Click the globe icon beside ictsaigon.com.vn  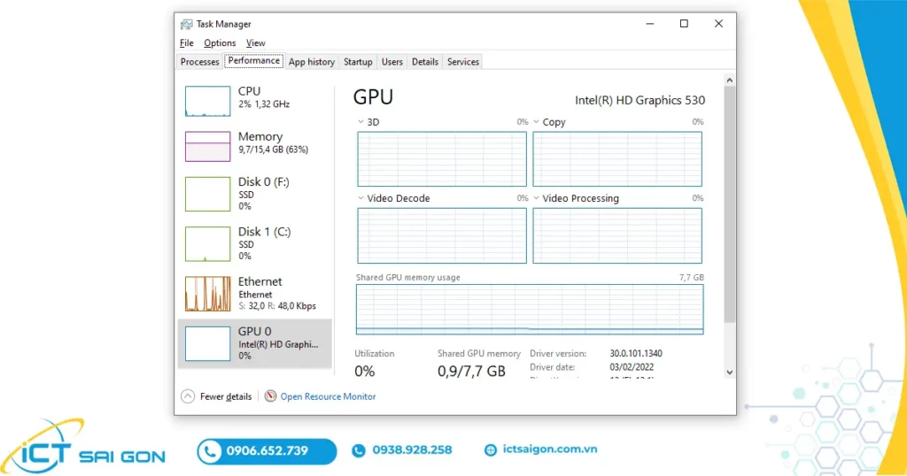point(491,450)
